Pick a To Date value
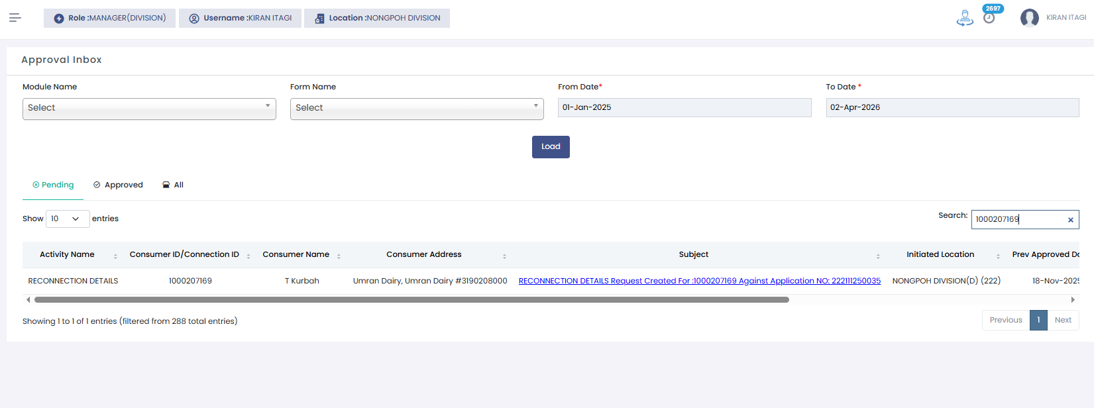 [x=952, y=107]
